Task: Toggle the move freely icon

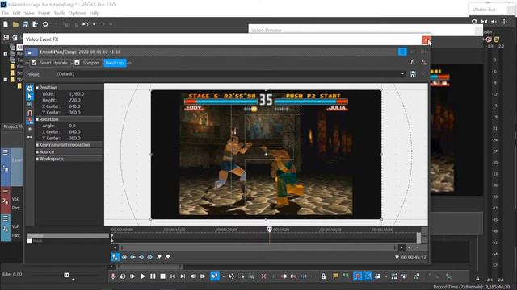Action: click(x=30, y=137)
